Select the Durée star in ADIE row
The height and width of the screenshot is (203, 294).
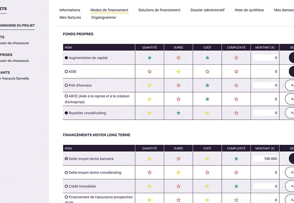[178, 72]
